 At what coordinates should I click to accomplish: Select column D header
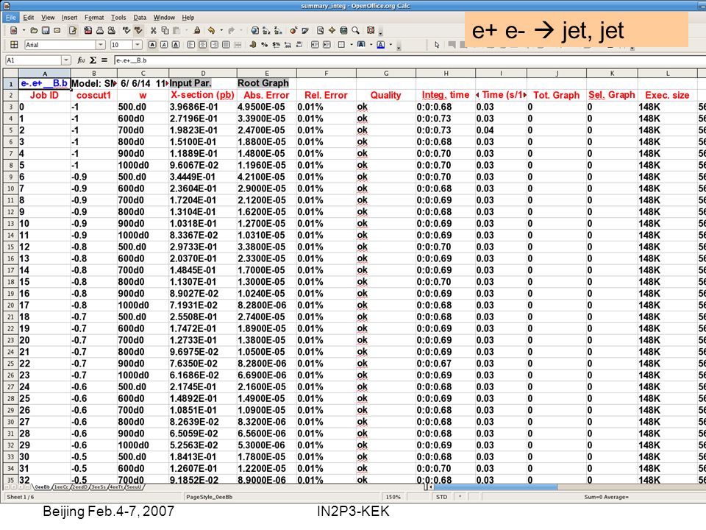pyautogui.click(x=203, y=73)
